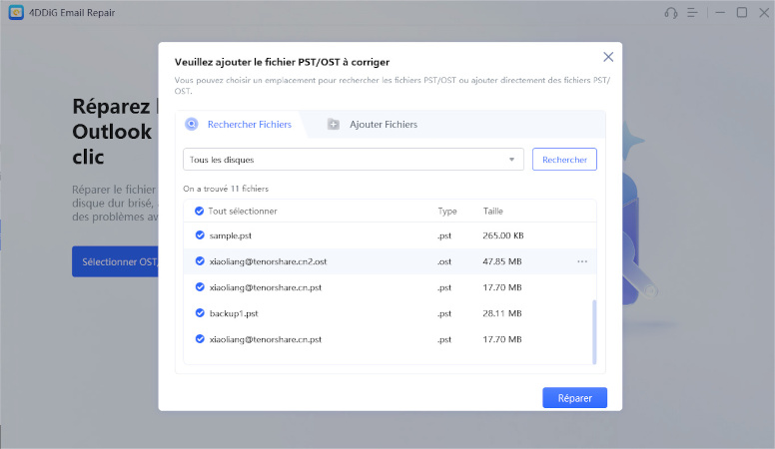Click the Rechercher button

point(564,160)
